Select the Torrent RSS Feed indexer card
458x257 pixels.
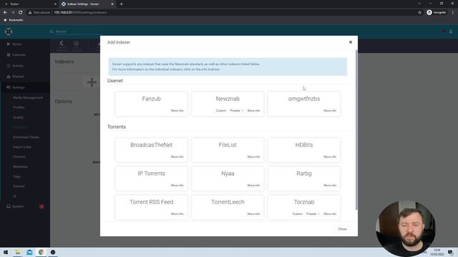pos(151,207)
